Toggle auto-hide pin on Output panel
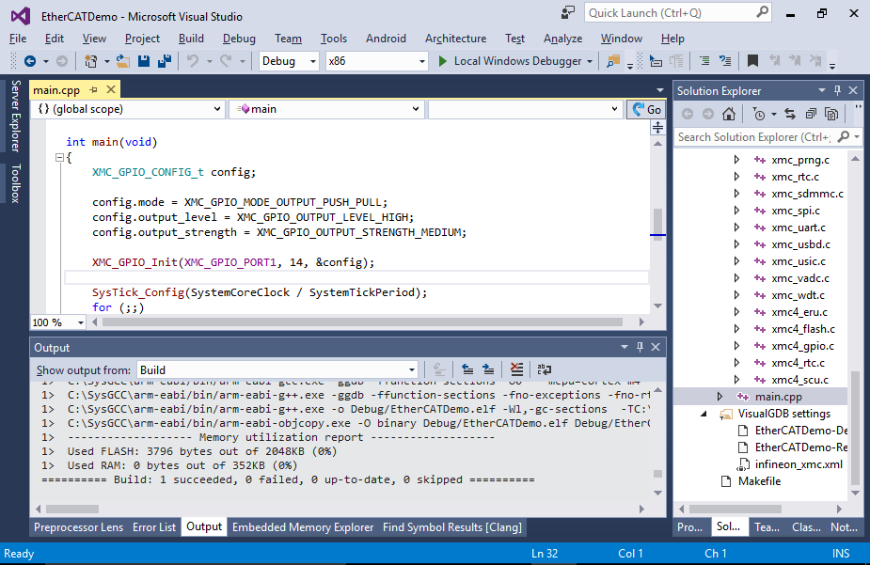Screen dimensions: 870x565 640,347
